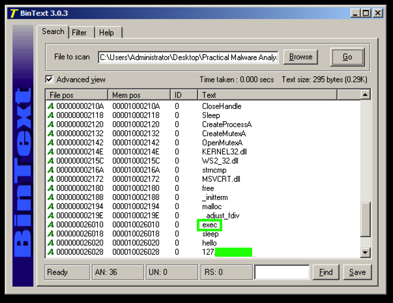
Task: Click file position 00000000210A
Action: pyautogui.click(x=80, y=106)
